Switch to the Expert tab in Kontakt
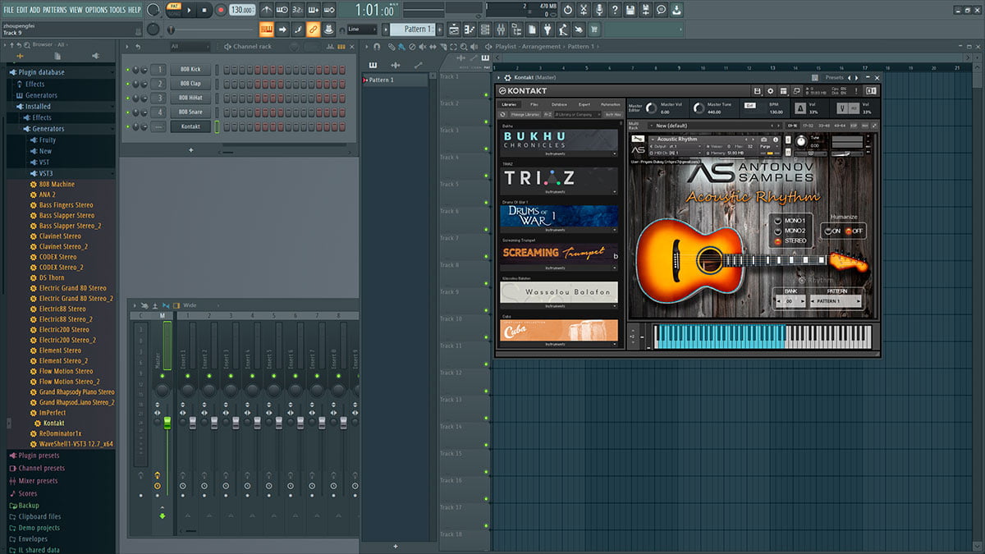Image resolution: width=985 pixels, height=554 pixels. click(584, 104)
